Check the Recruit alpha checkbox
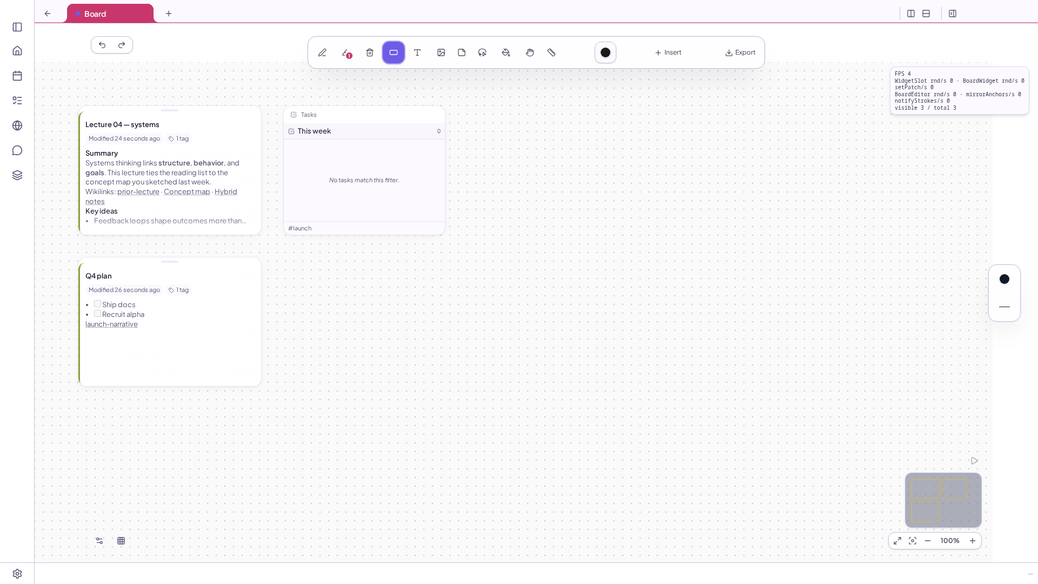This screenshot has height=584, width=1038. [97, 314]
